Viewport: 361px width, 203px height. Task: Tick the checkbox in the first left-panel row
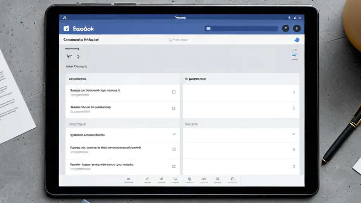(x=174, y=92)
